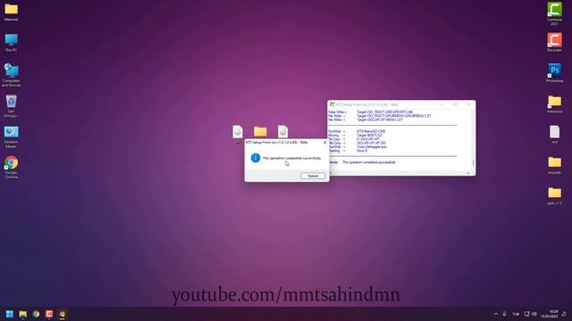Click horizontal scrollbar right arrow in log window
The width and height of the screenshot is (572, 321).
click(468, 173)
